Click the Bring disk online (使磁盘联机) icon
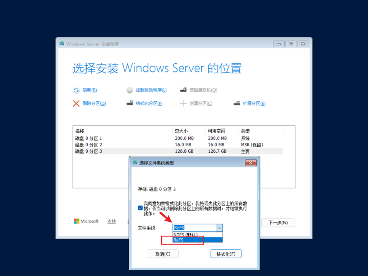Image resolution: width=368 pixels, height=276 pixels. [183, 89]
